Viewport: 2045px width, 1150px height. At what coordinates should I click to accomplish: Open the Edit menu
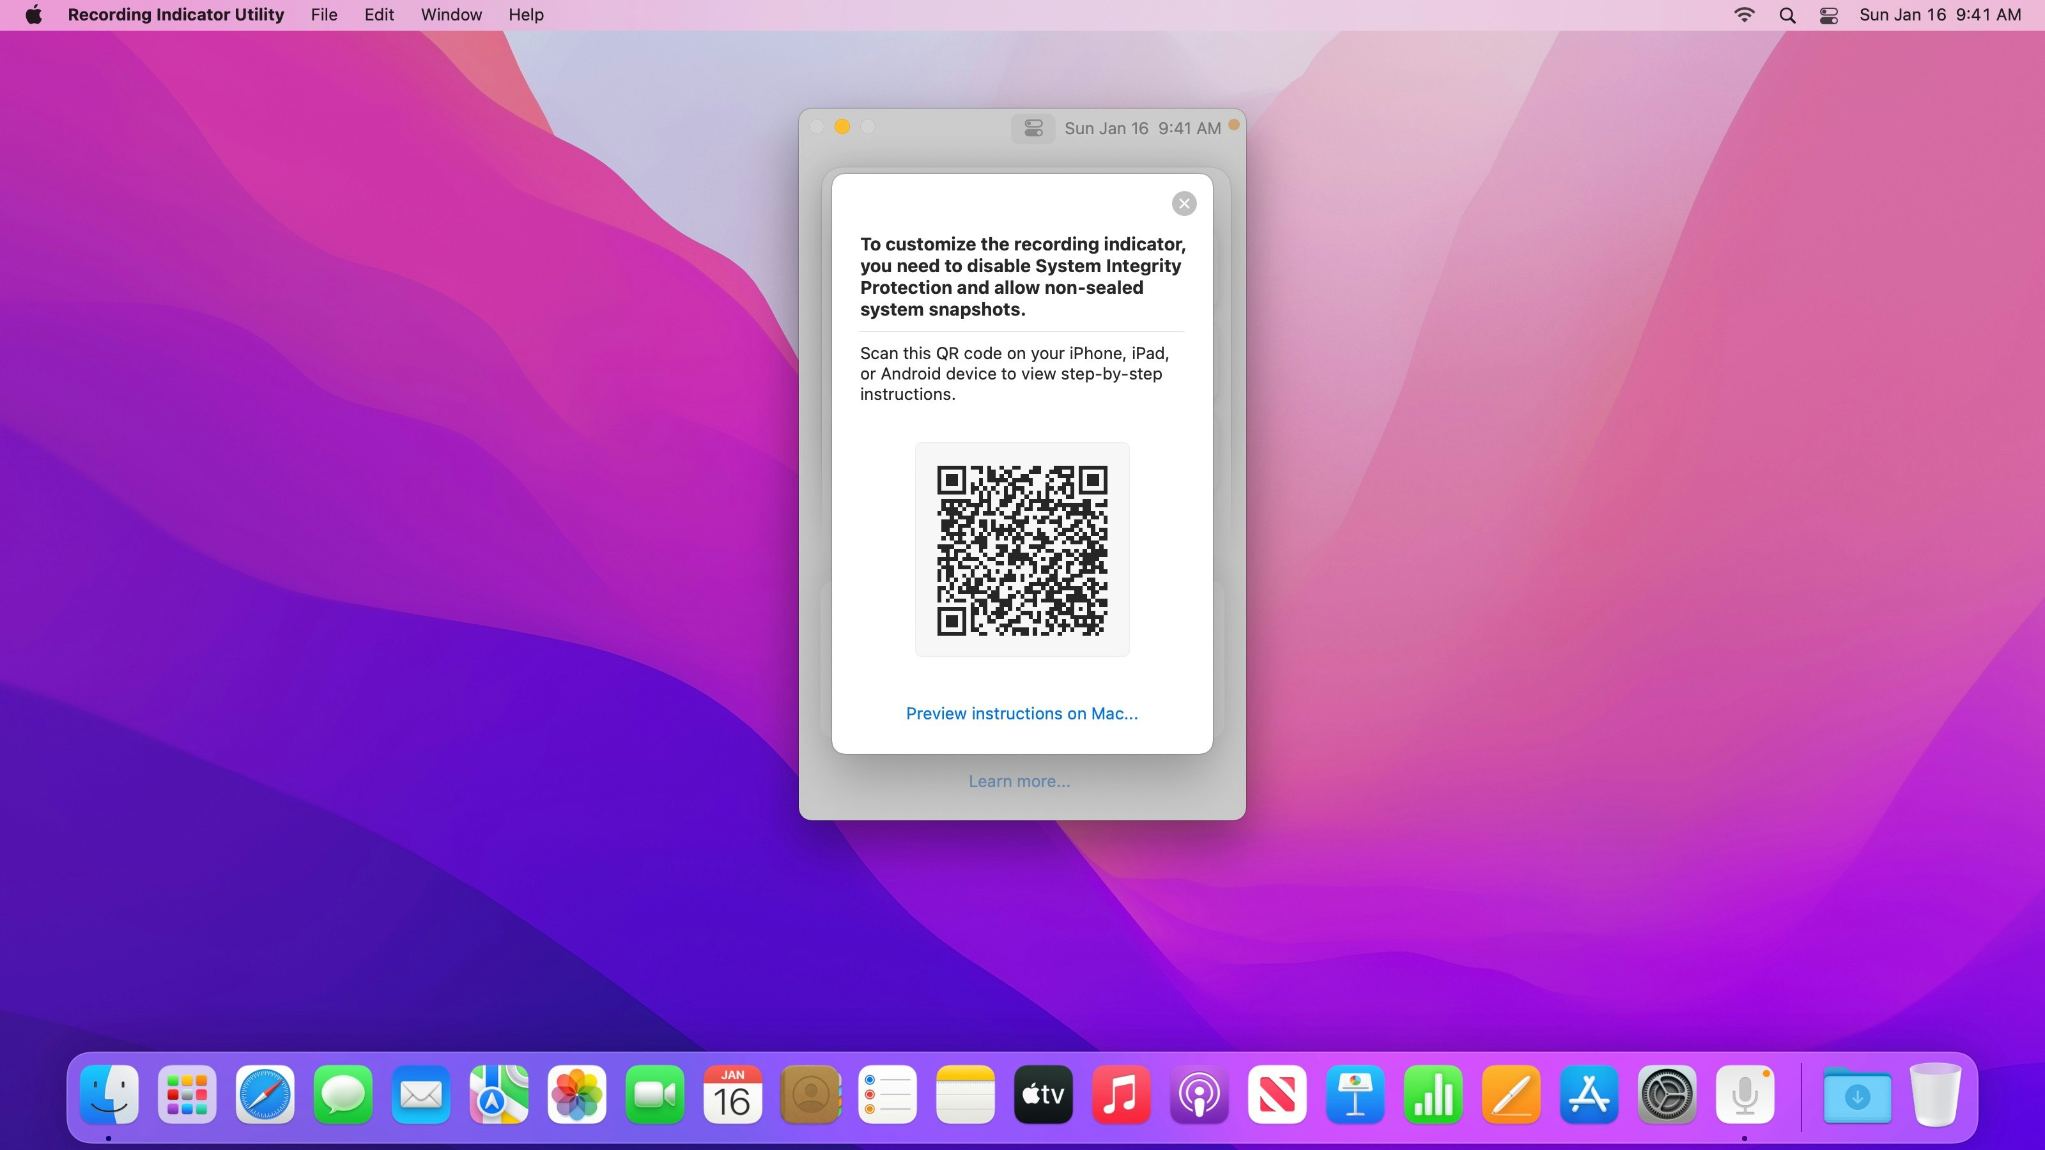pos(379,15)
